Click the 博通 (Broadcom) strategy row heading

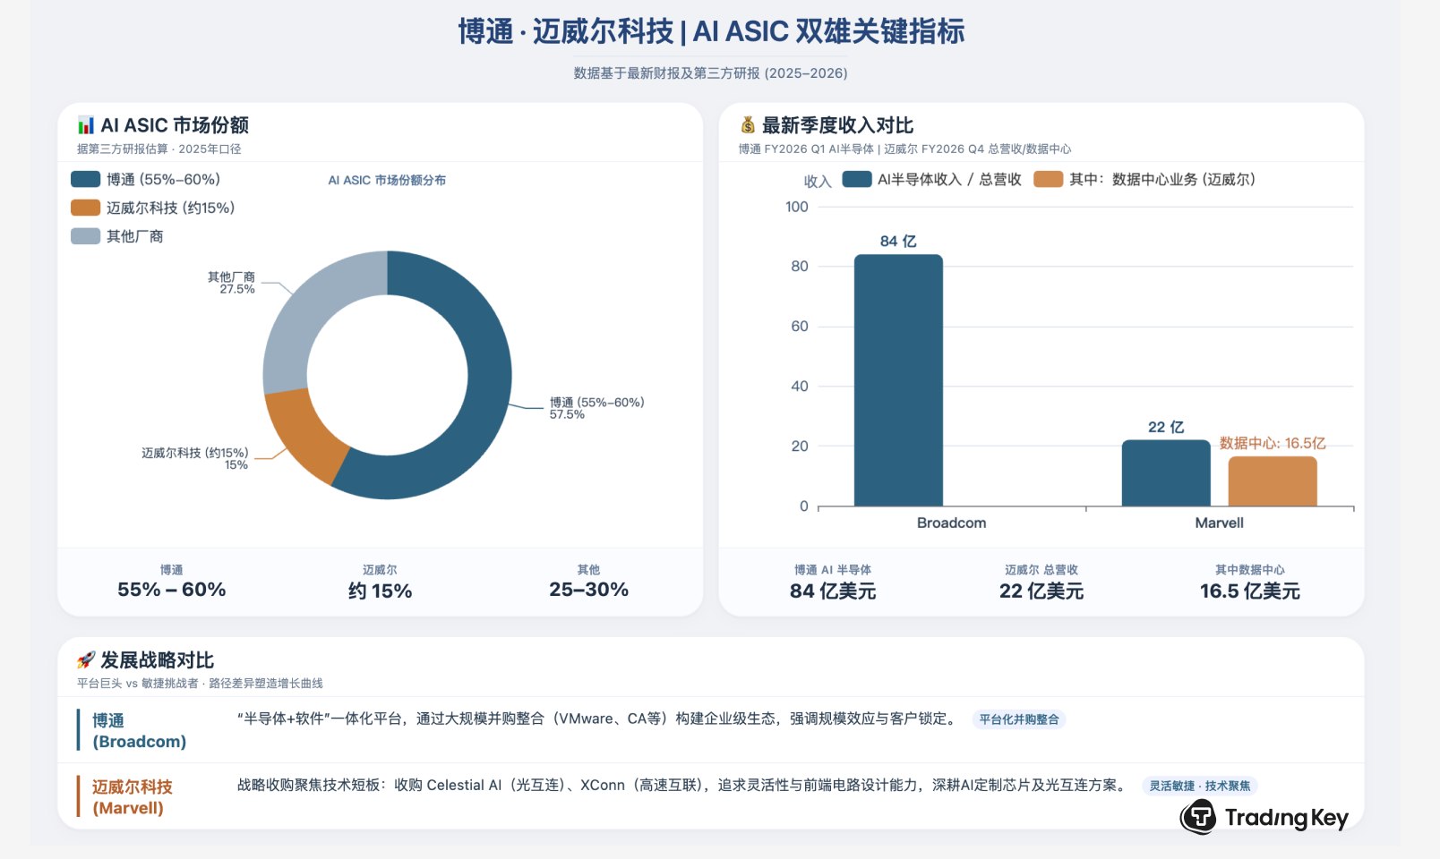coord(139,731)
